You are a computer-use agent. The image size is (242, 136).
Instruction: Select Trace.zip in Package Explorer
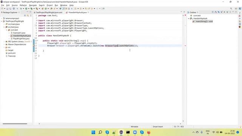12,56
